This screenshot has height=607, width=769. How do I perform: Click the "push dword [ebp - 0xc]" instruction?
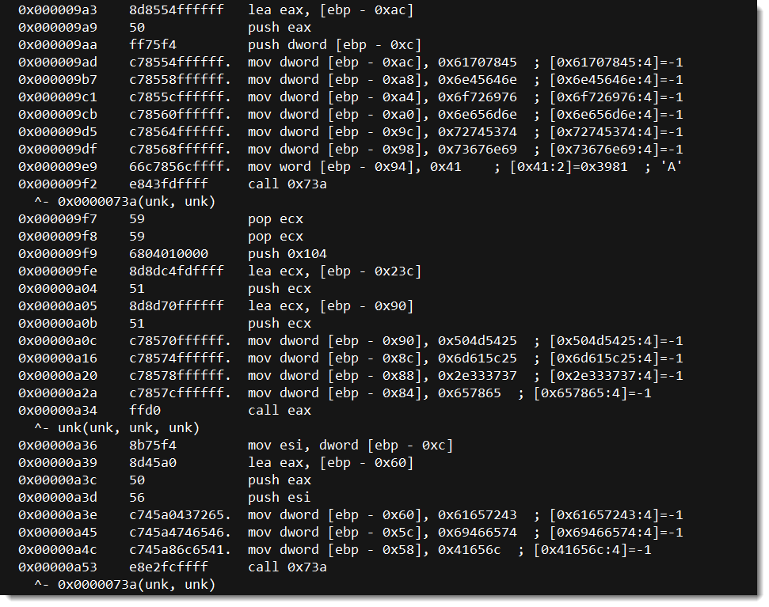pos(334,45)
